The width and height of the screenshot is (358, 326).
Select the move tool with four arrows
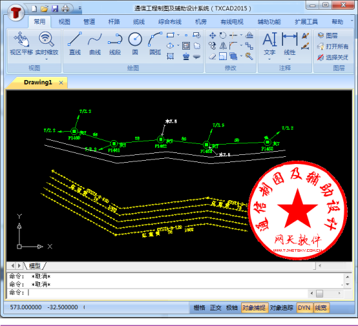213,36
